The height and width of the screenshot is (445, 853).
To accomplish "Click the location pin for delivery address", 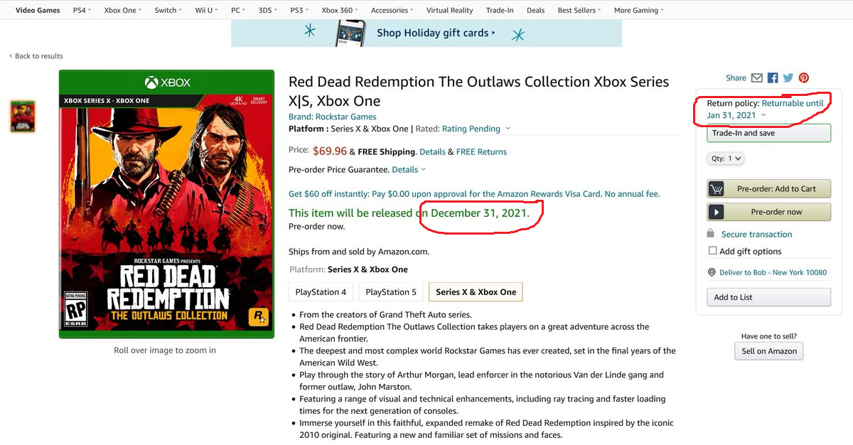I will click(x=712, y=272).
